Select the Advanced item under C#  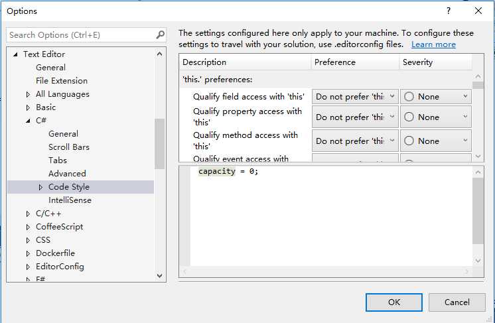coord(67,174)
